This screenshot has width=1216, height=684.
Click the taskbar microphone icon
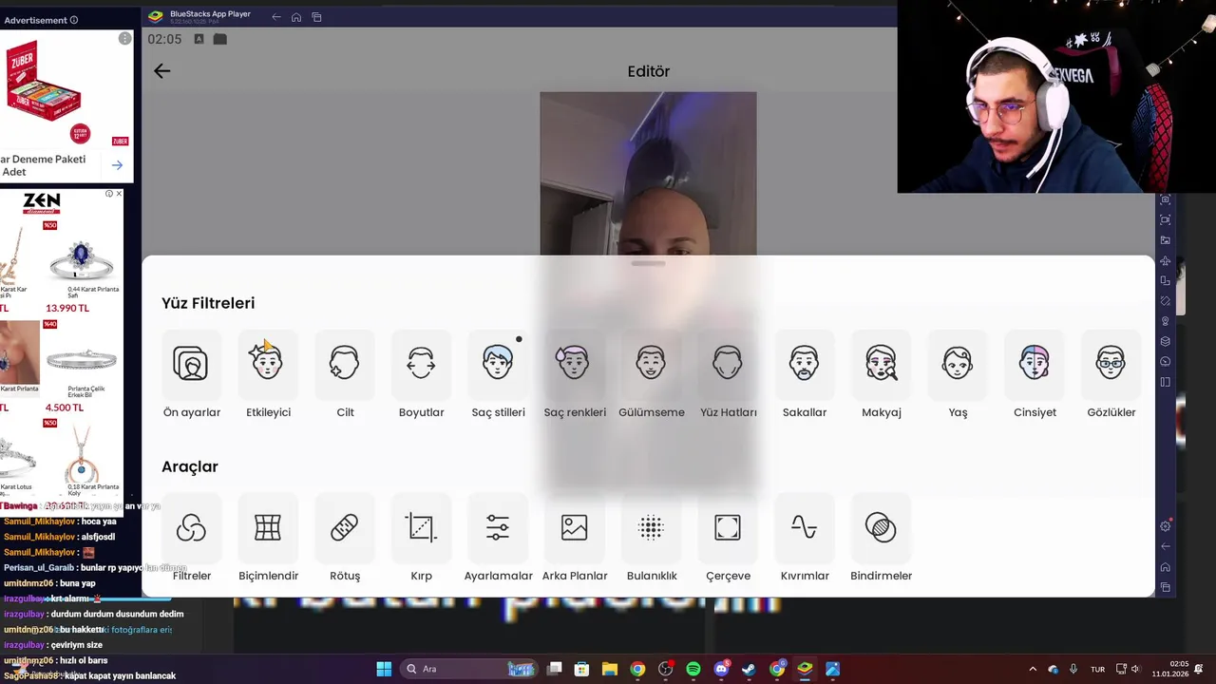[1073, 669]
